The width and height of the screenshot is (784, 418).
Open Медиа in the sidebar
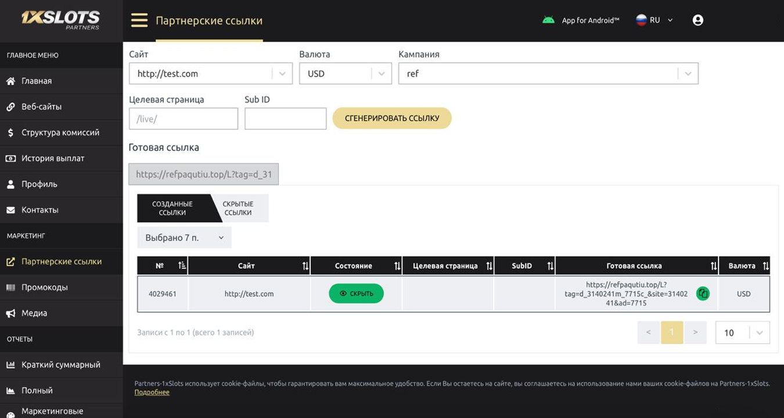tap(61, 313)
